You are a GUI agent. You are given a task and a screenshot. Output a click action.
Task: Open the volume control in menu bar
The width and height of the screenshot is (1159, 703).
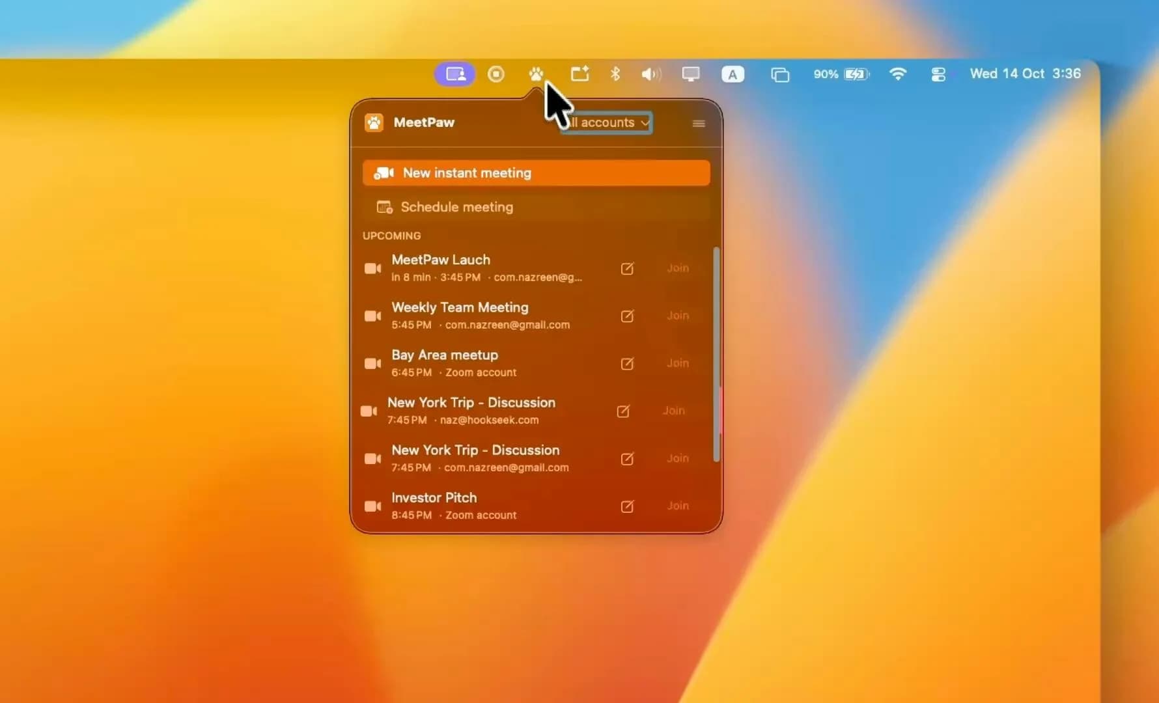point(651,74)
